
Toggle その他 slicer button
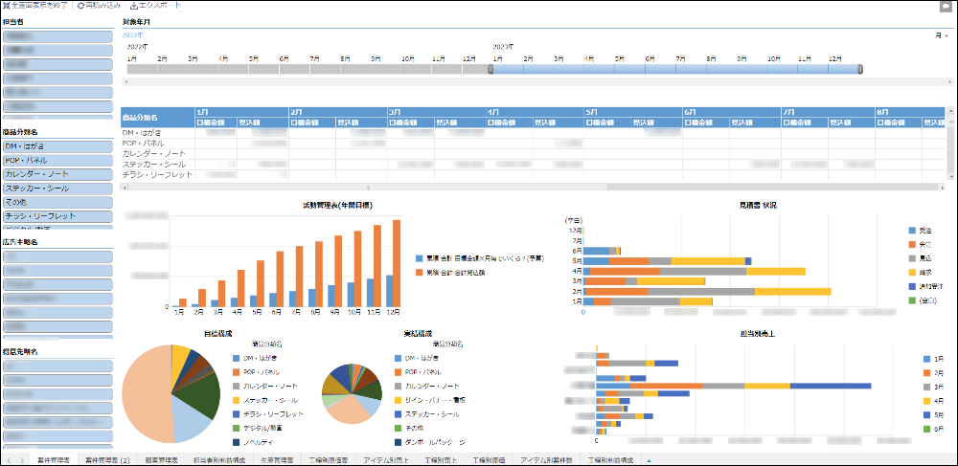click(x=58, y=203)
